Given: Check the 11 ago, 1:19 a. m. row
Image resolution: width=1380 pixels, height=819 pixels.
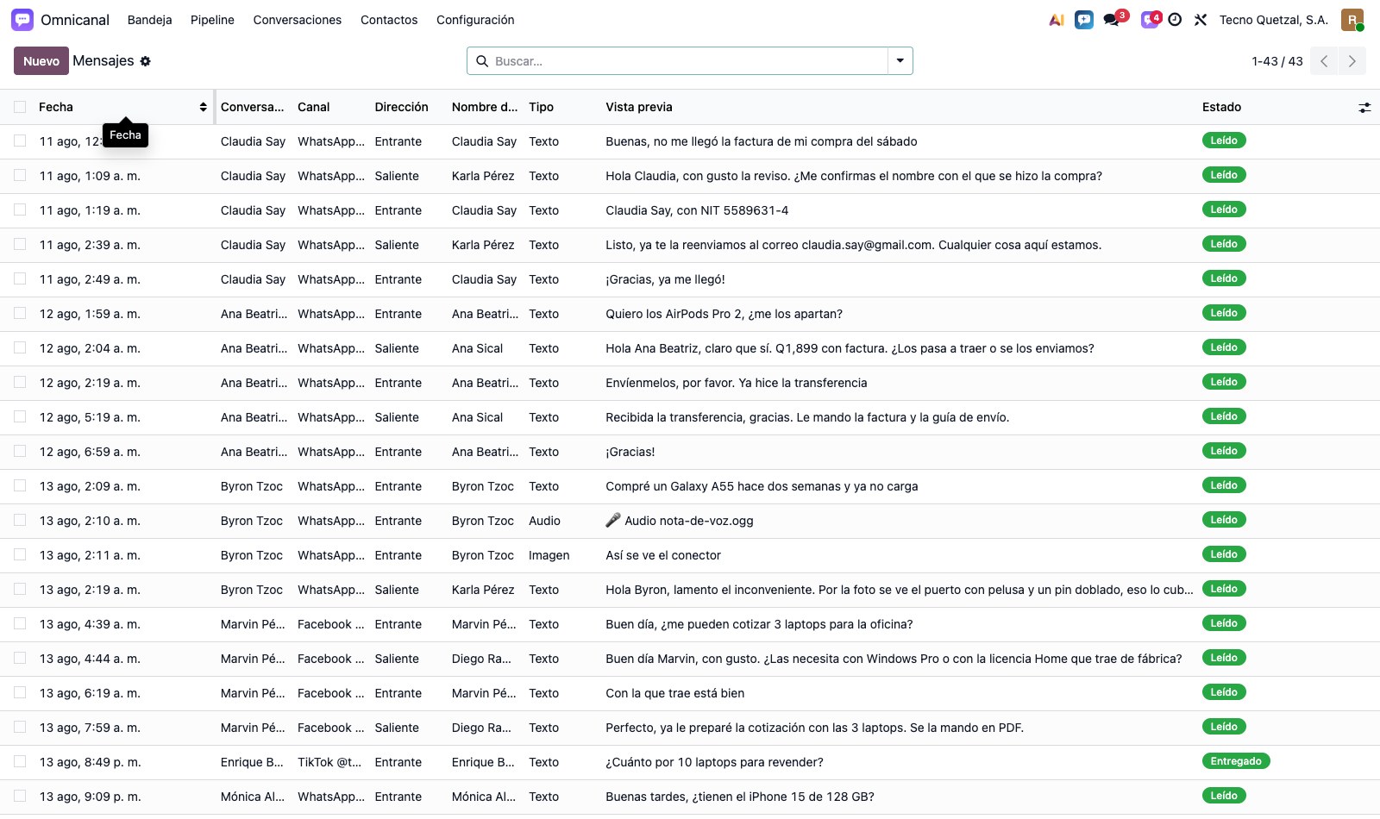Looking at the screenshot, I should [20, 210].
